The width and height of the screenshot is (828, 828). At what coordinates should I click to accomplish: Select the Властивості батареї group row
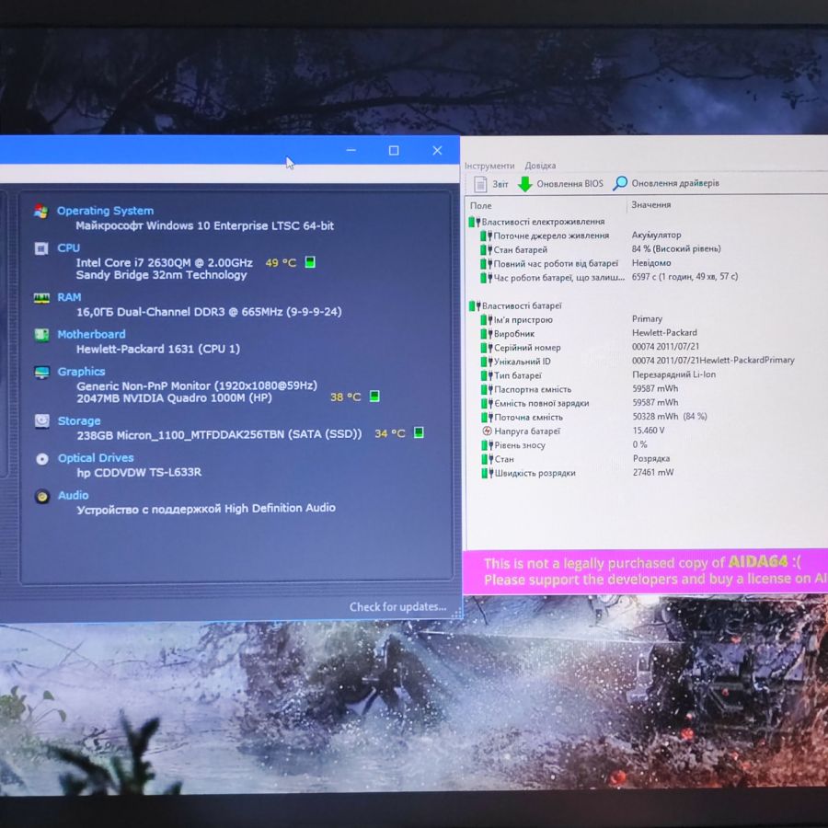(x=515, y=305)
